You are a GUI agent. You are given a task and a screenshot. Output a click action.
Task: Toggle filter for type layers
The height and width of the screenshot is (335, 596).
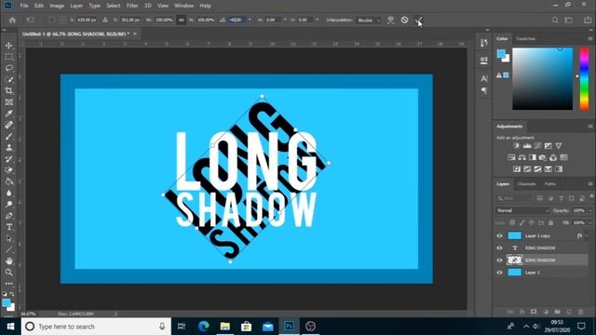pyautogui.click(x=561, y=198)
